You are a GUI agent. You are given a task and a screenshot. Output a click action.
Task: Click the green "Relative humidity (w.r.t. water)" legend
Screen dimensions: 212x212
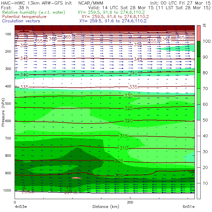[34, 12]
